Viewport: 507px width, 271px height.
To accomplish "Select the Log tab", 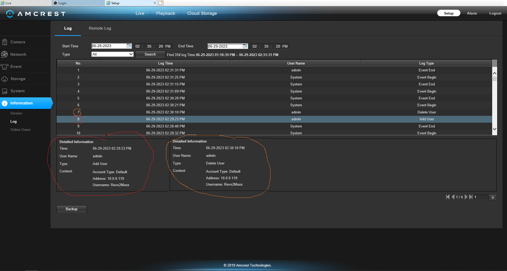I will (x=68, y=28).
